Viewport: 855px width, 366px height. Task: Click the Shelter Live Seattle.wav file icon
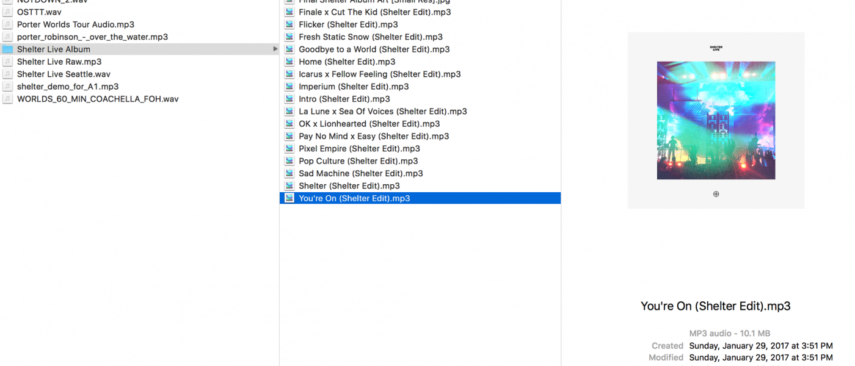point(7,74)
